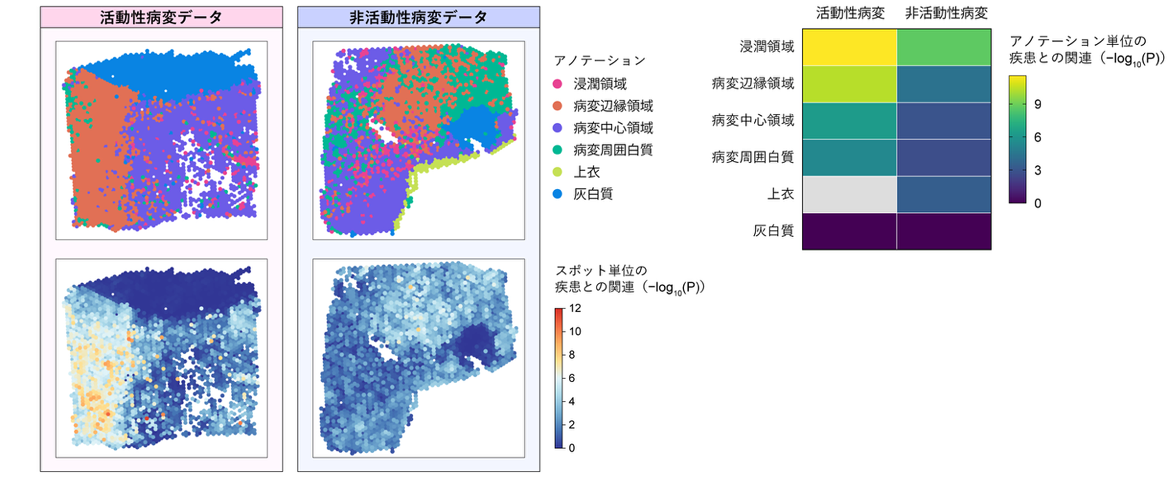Click the green 浸潤領域 inactive lesion heatmap cell
This screenshot has width=1171, height=497.
pos(944,47)
